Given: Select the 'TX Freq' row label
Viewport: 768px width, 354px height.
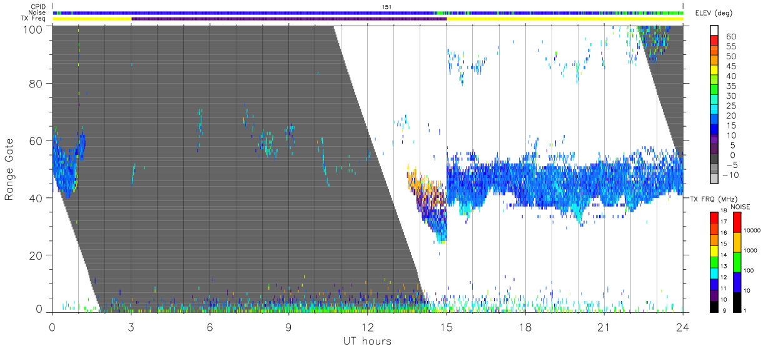Looking at the screenshot, I should coord(34,19).
